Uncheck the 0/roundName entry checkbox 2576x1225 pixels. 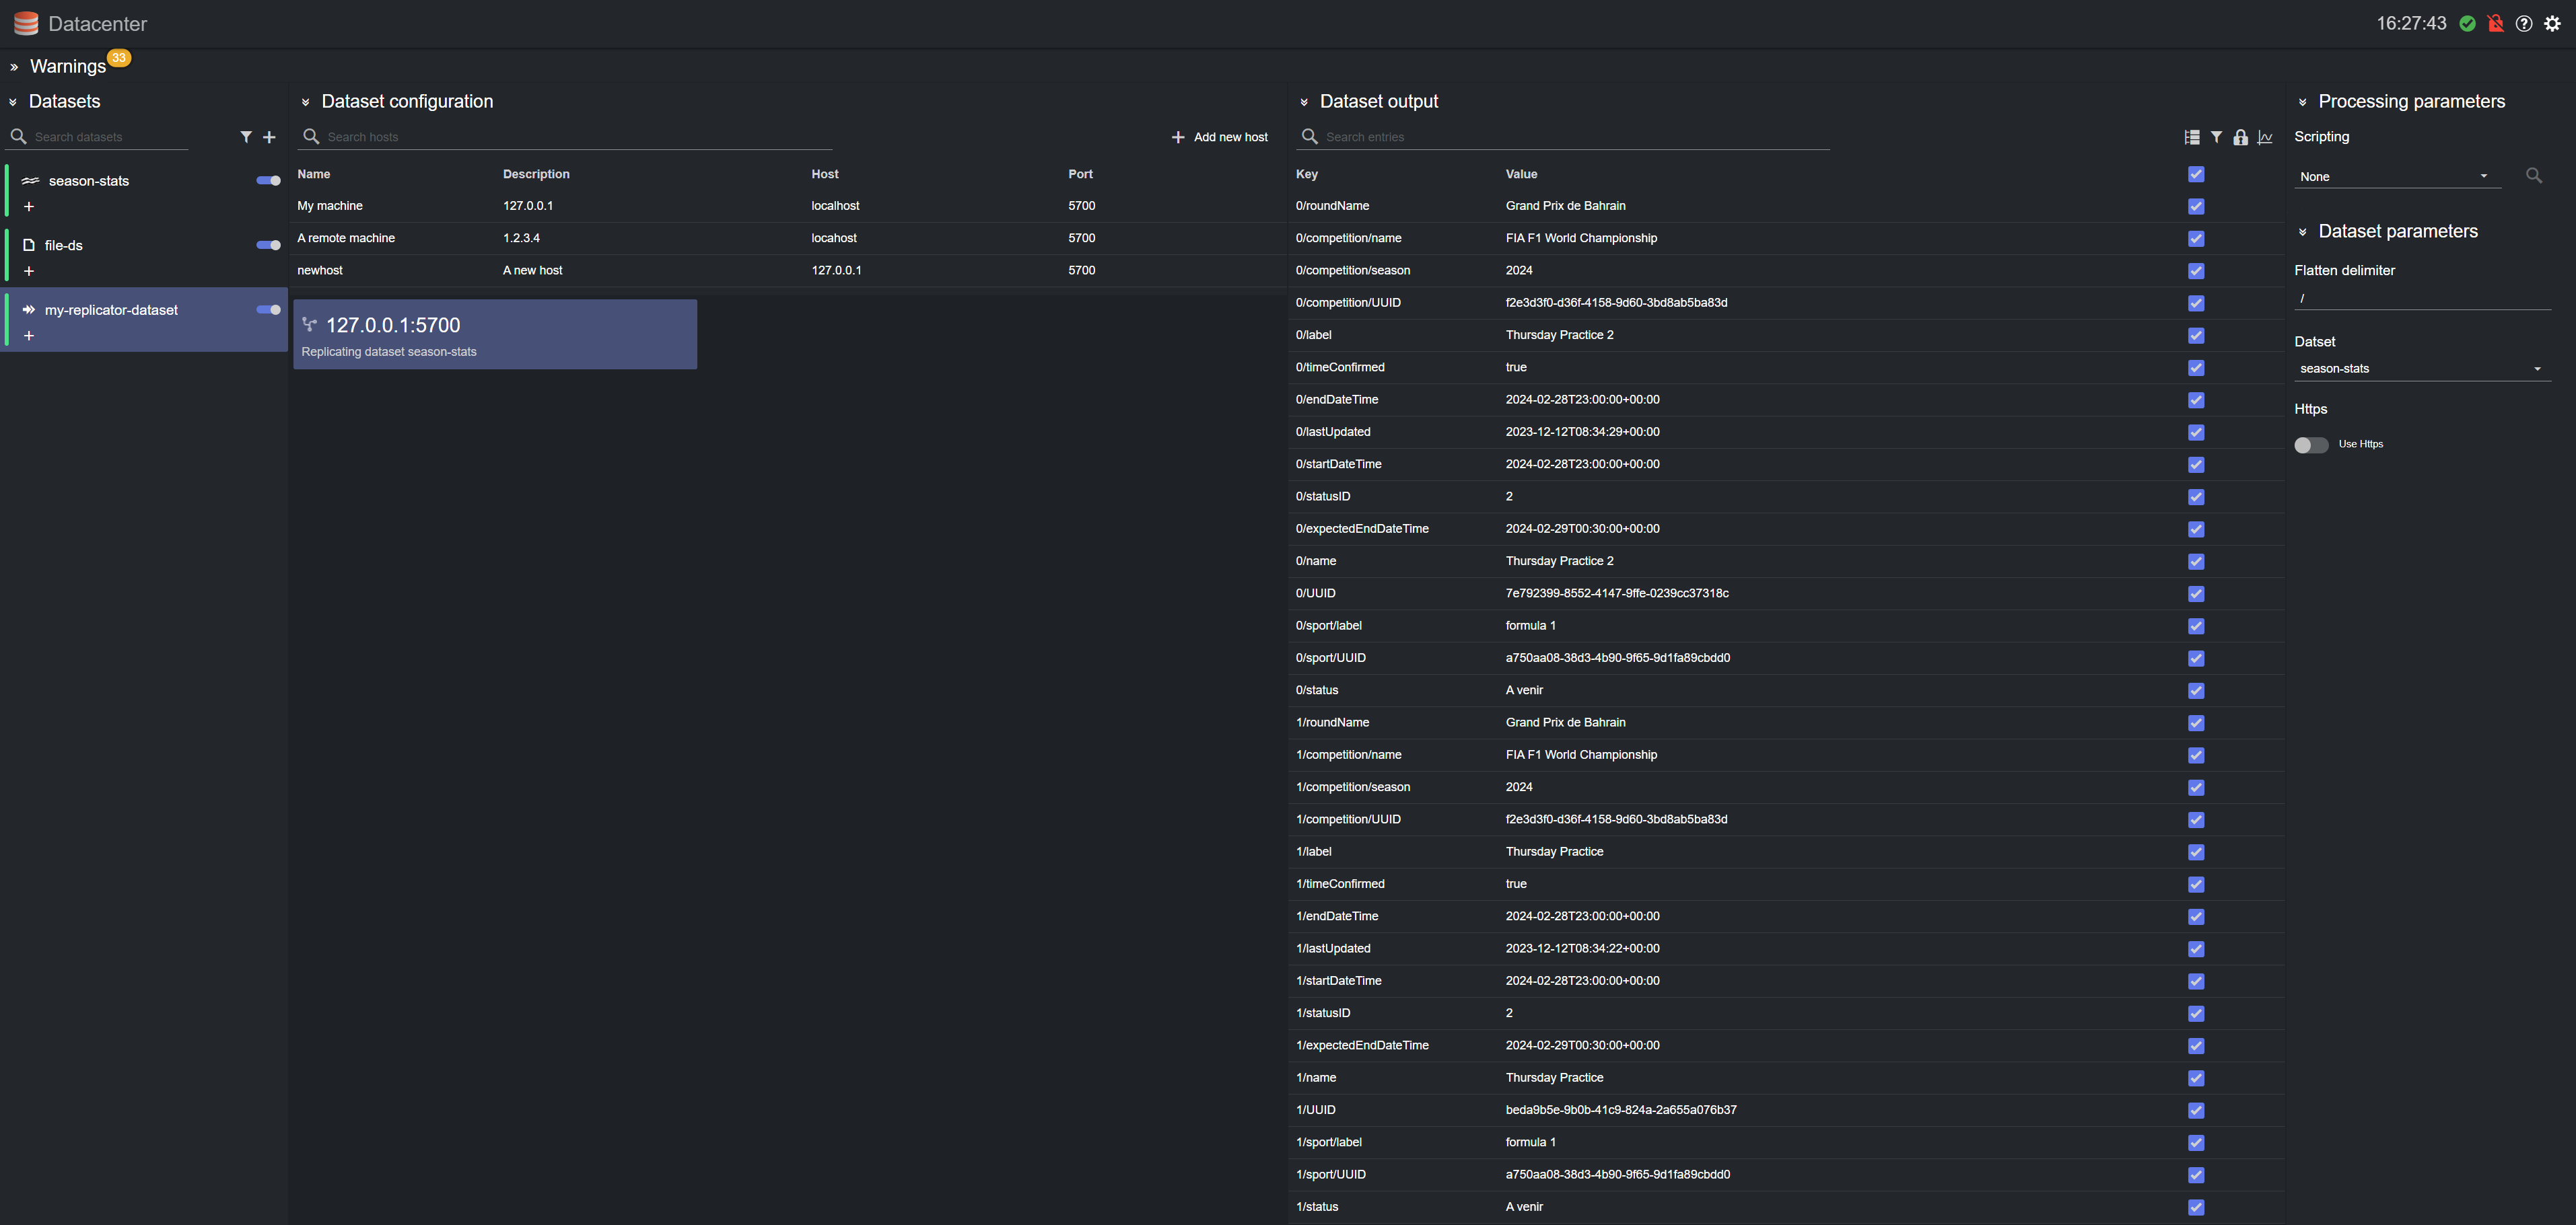[2196, 206]
